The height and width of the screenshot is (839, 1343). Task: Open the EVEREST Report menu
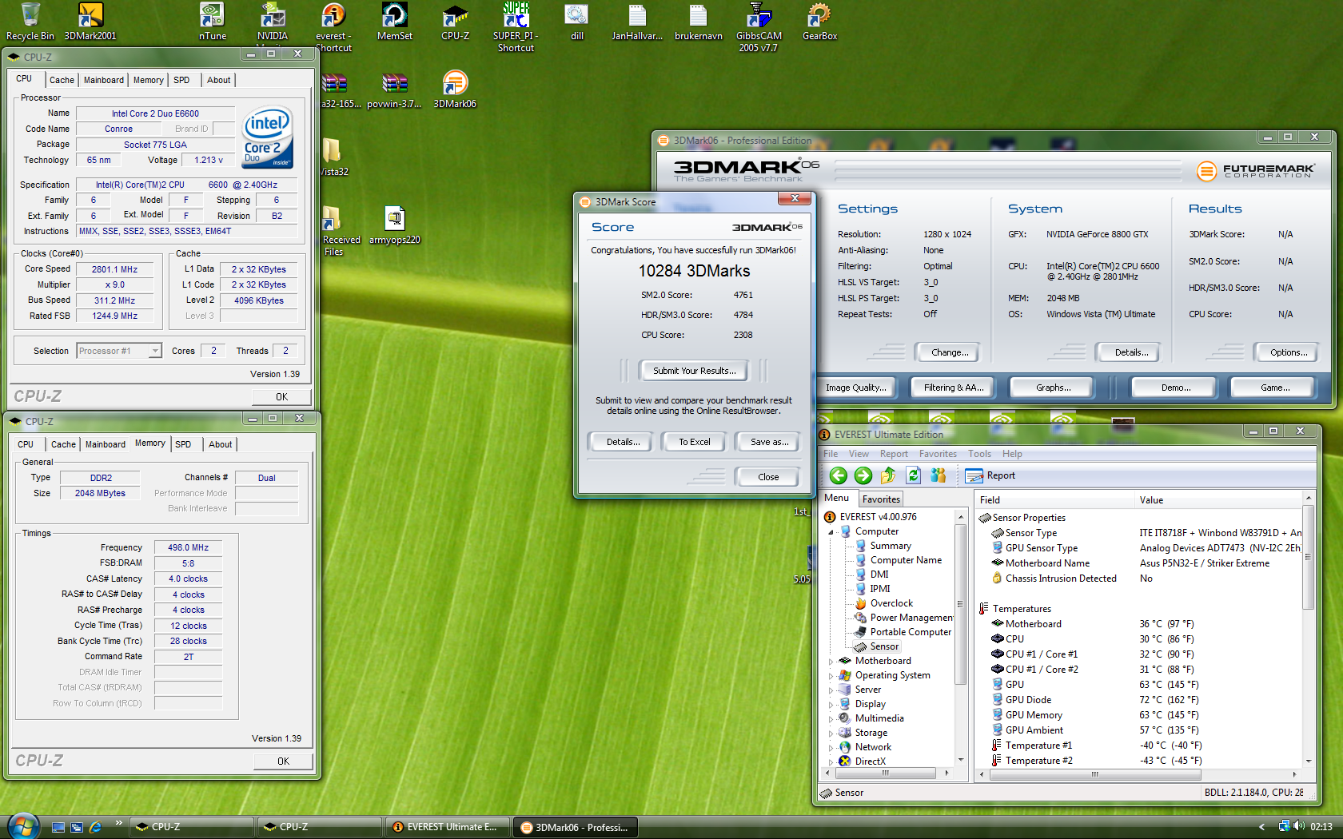pyautogui.click(x=894, y=454)
